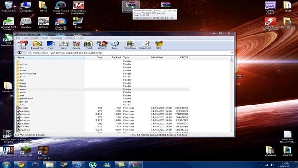The width and height of the screenshot is (298, 168).
Task: Select the a.class file row
Action: pyautogui.click(x=102, y=108)
